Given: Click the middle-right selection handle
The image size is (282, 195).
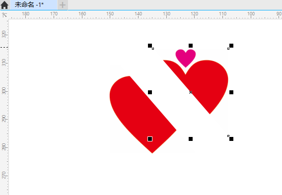Looking at the screenshot, I should (x=231, y=92).
